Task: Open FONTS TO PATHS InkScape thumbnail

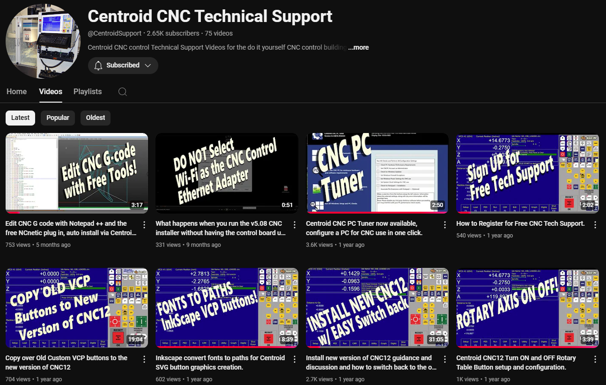Action: (x=227, y=308)
